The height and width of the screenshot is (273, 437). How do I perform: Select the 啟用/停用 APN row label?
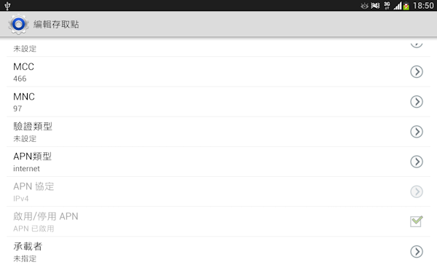coord(46,216)
